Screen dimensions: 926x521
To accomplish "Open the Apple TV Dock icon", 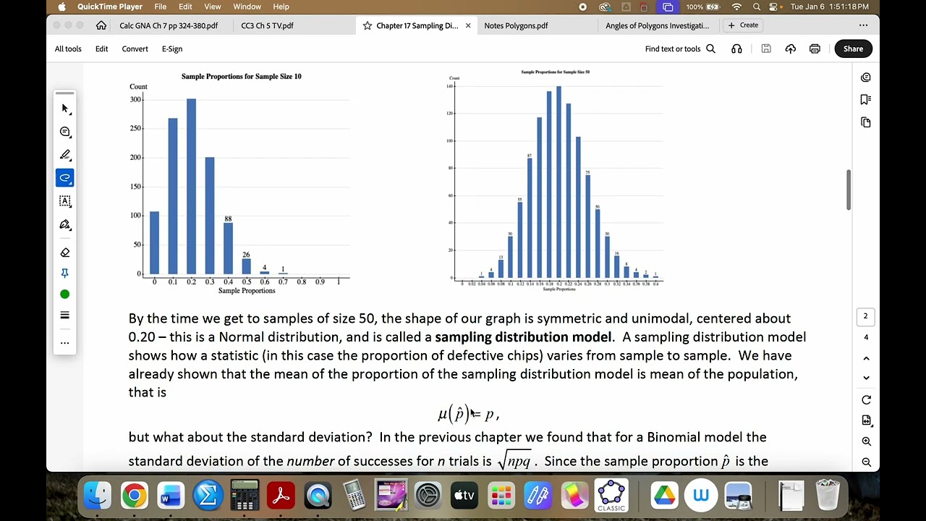I will click(x=464, y=496).
